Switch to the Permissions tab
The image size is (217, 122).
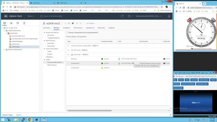coord(78,28)
